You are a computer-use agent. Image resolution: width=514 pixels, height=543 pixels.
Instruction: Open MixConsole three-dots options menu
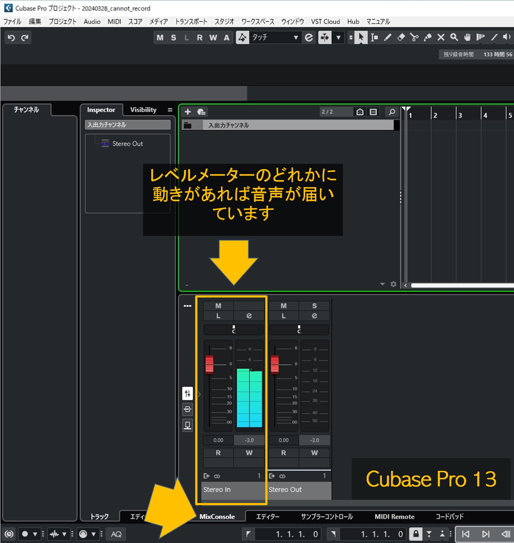pos(188,306)
